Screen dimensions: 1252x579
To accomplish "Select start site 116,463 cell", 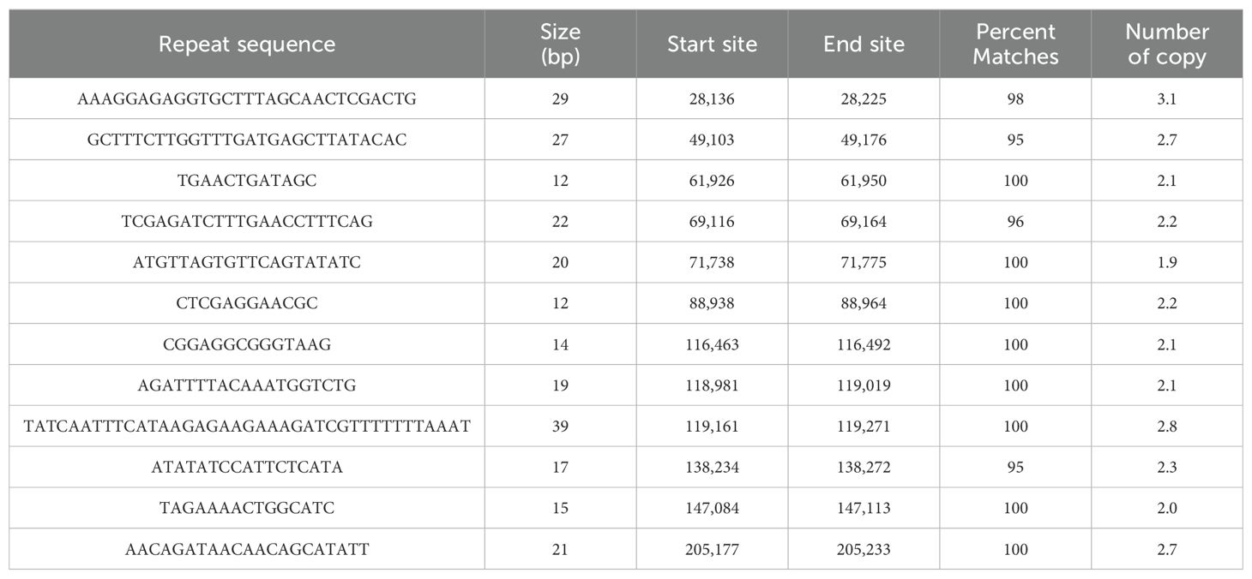I will 712,344.
